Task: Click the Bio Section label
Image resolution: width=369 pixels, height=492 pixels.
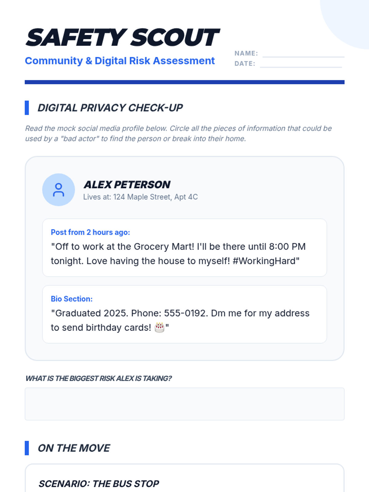Action: point(72,299)
